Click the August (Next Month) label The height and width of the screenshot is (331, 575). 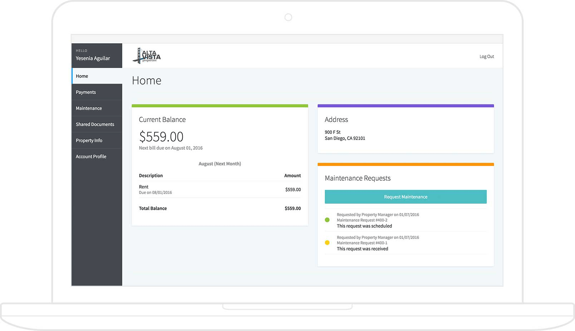pyautogui.click(x=220, y=164)
